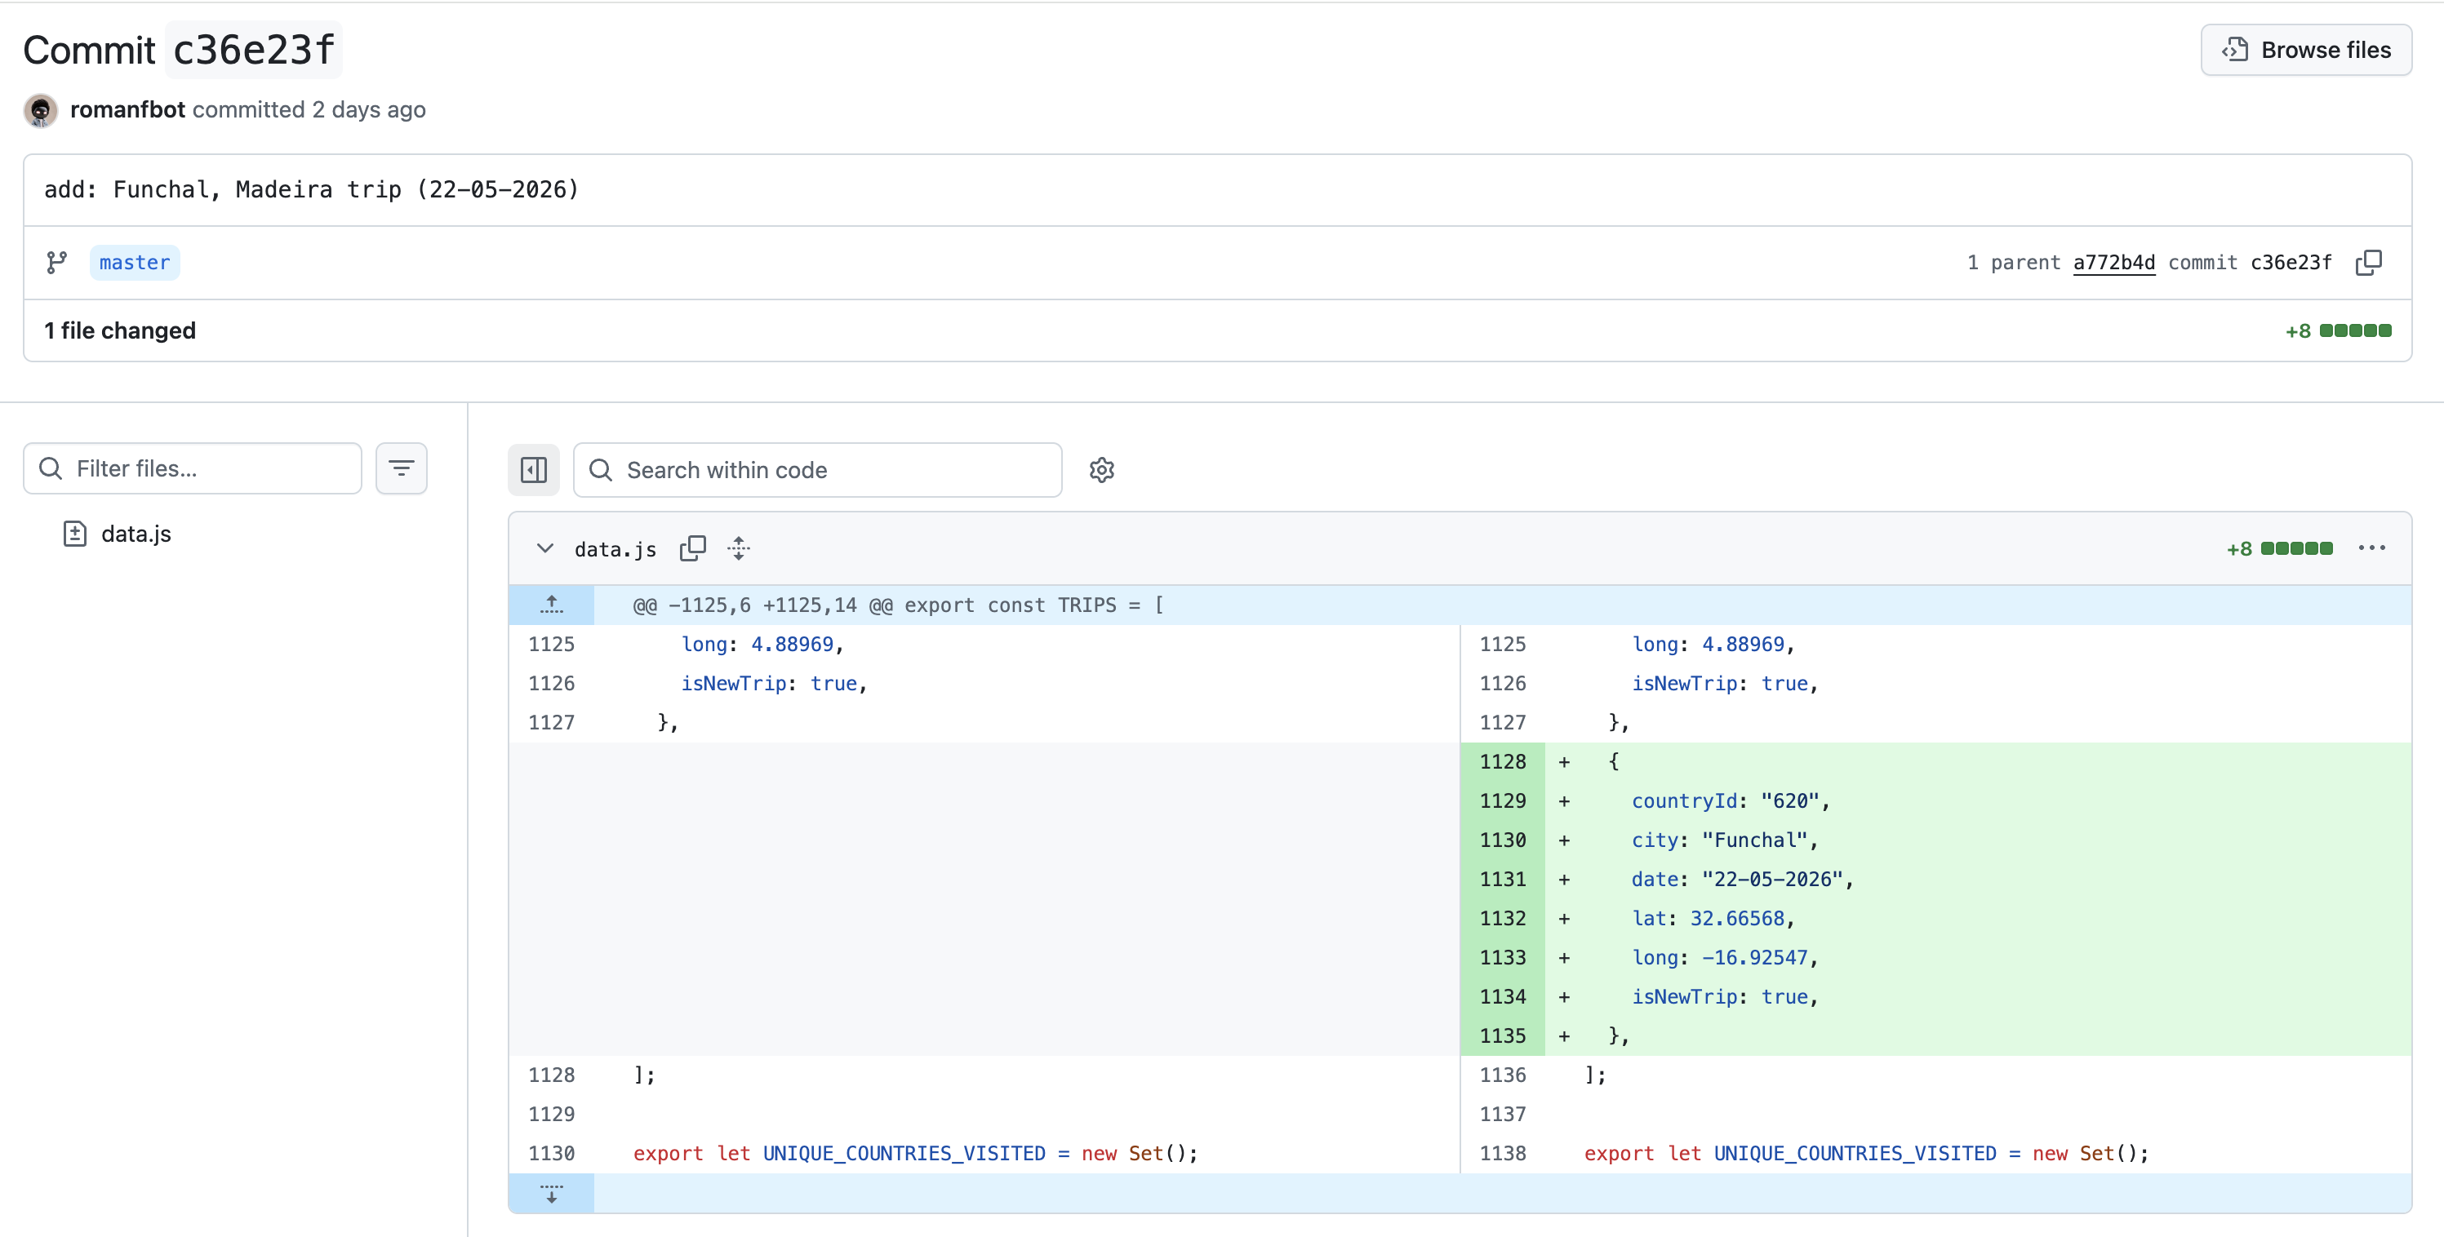Select added line number 1135
Image resolution: width=2444 pixels, height=1237 pixels.
1503,1036
